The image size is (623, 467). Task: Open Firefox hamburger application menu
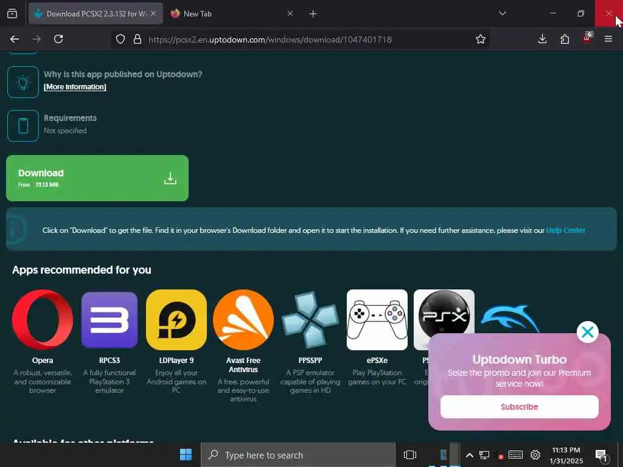pyautogui.click(x=608, y=39)
